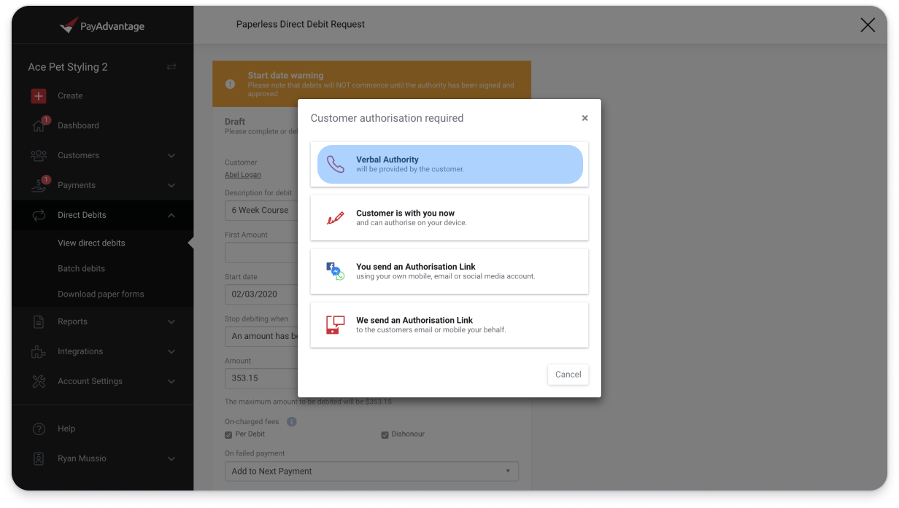899x508 pixels.
Task: Close the Paperless Direct Debit Request page
Action: click(x=868, y=25)
